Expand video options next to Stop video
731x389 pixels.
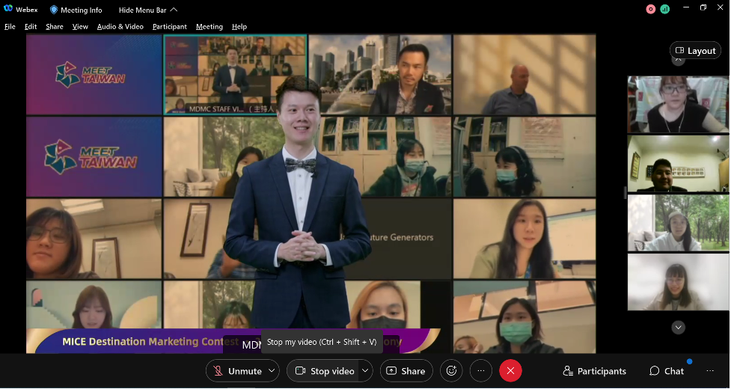click(365, 371)
